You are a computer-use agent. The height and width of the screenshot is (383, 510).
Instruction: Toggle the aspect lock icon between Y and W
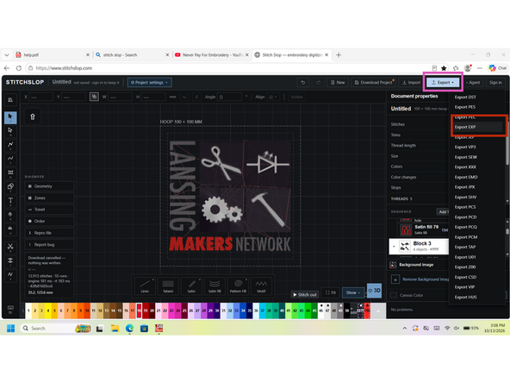click(x=94, y=97)
